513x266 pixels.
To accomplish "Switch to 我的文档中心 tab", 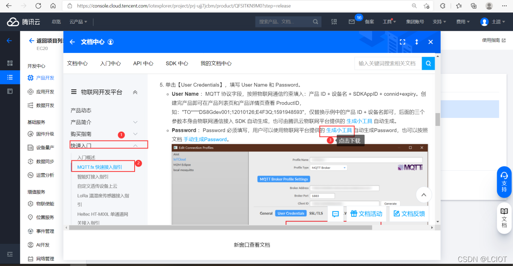I will click(x=216, y=63).
